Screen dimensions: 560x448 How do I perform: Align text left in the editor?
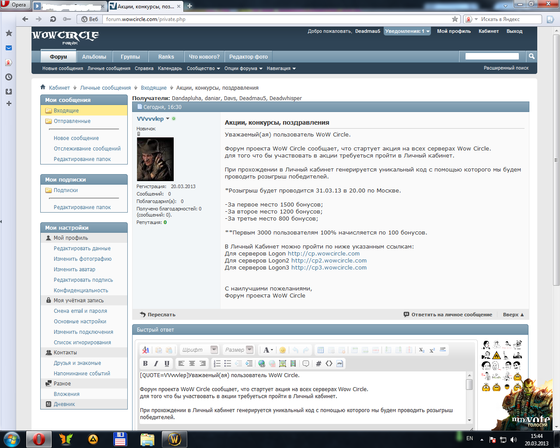click(x=181, y=364)
